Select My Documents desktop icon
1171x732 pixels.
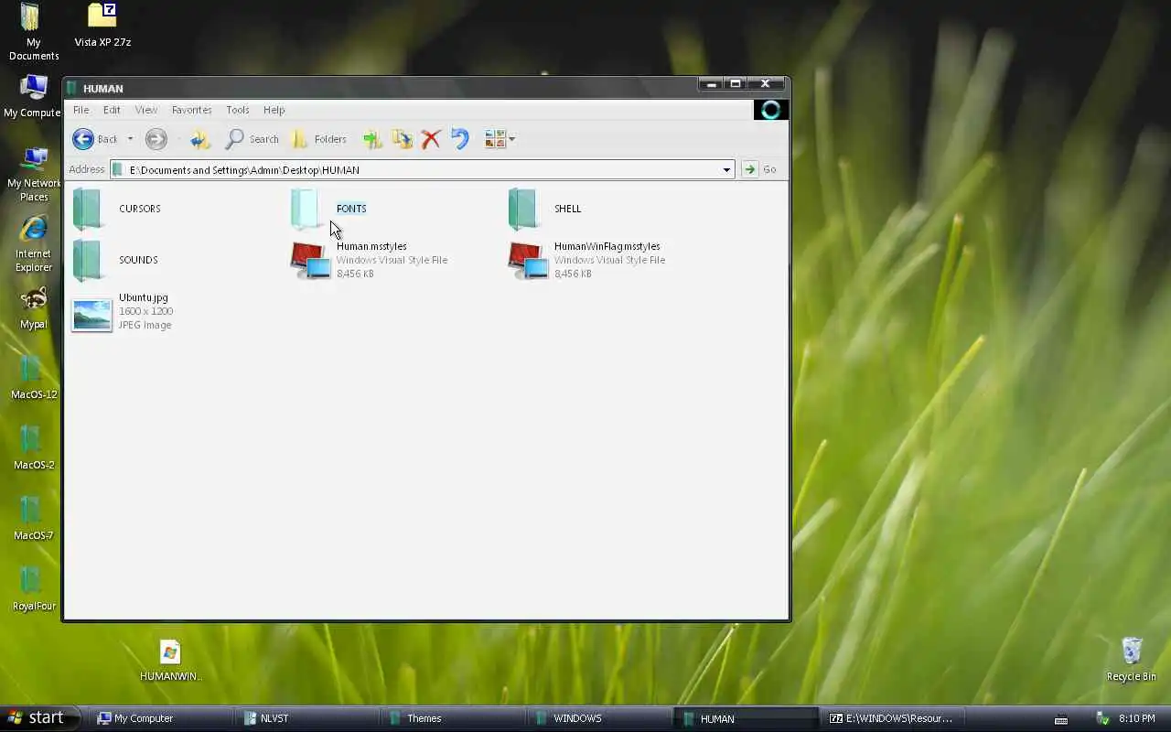coord(34,32)
